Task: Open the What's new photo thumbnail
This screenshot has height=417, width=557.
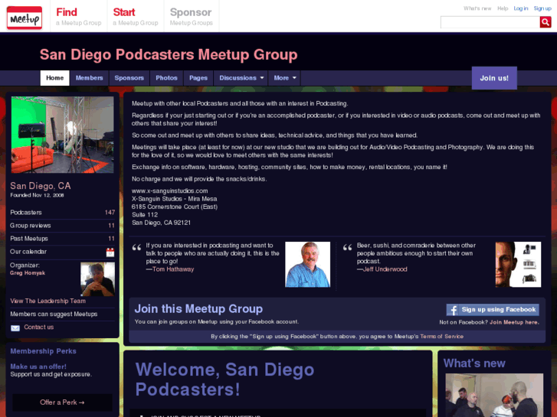Action: pos(494,395)
